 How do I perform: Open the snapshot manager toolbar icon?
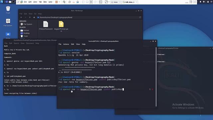pyautogui.click(x=78, y=2)
